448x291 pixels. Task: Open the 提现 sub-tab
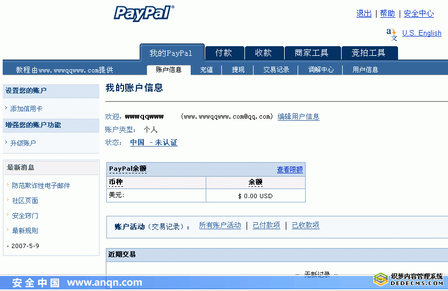(x=238, y=70)
